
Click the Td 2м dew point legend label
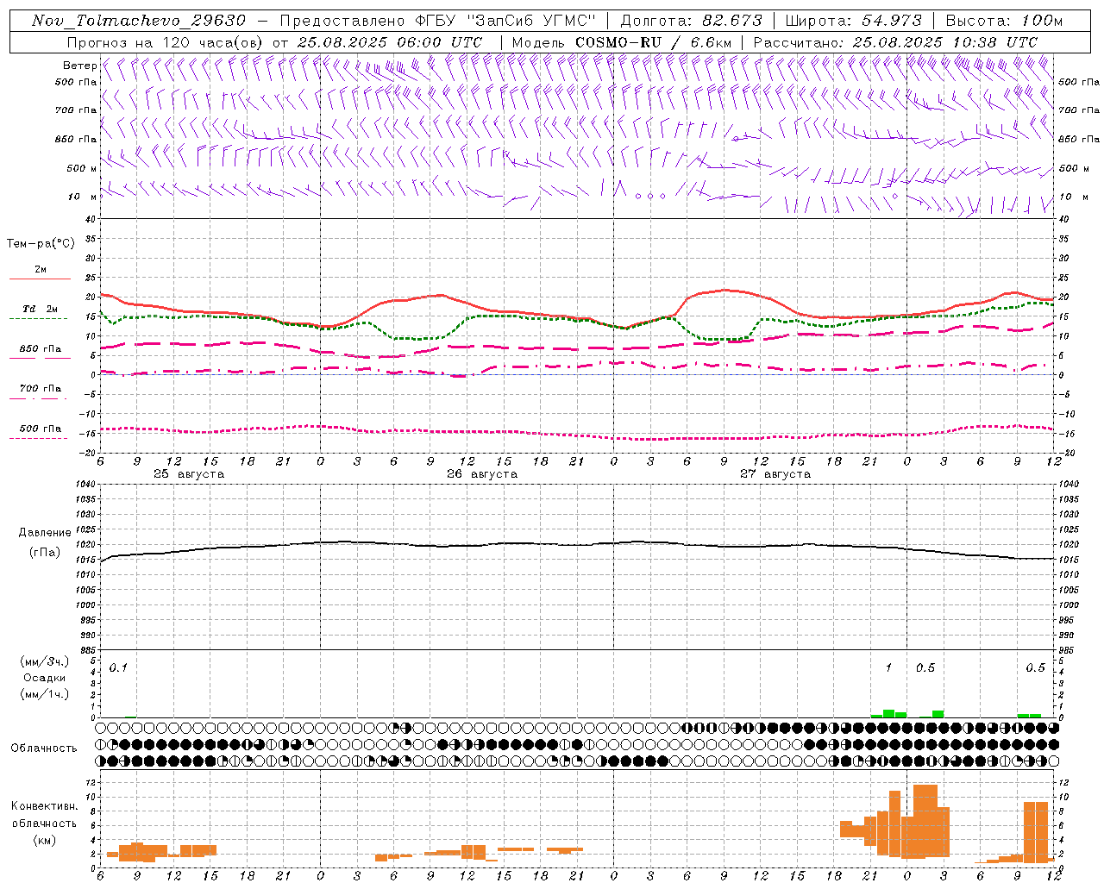(x=41, y=309)
